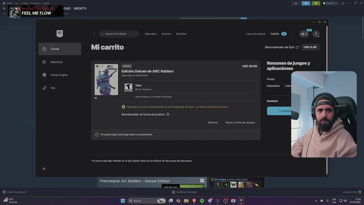Open the Steam notifications bell
364x205 pixels.
[x=316, y=3]
